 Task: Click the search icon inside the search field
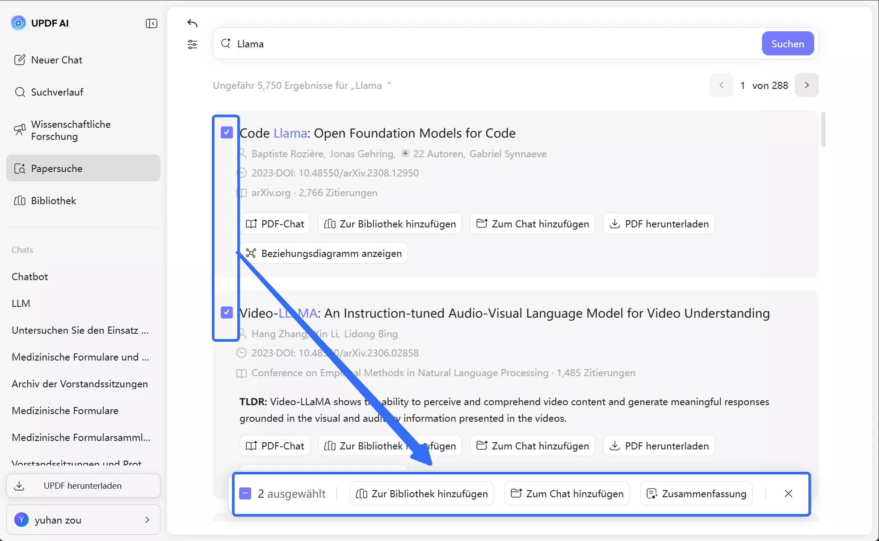coord(226,43)
